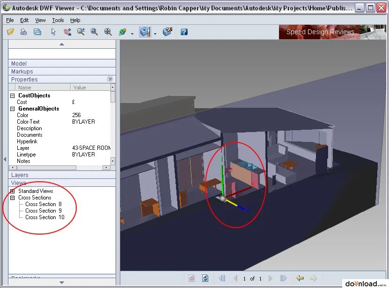The width and height of the screenshot is (389, 288).
Task: Expand the Layers panel header
Action: pos(62,175)
